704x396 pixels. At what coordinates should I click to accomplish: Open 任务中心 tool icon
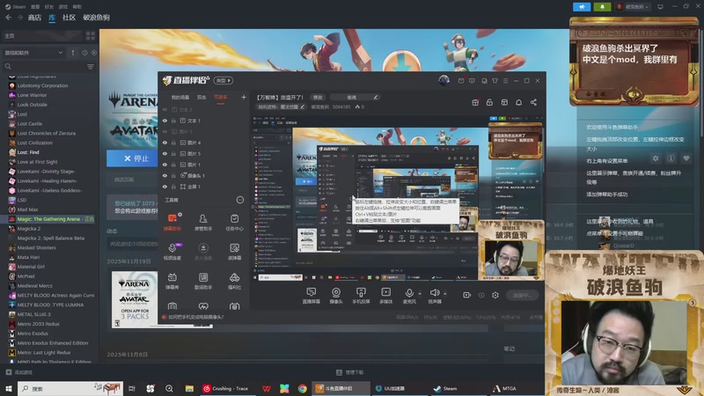[234, 219]
